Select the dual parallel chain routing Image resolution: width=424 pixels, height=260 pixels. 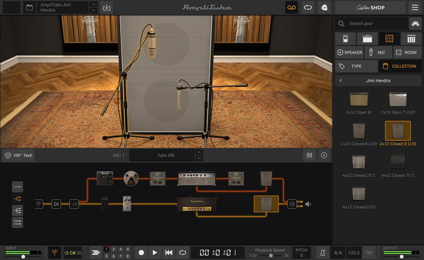(17, 222)
